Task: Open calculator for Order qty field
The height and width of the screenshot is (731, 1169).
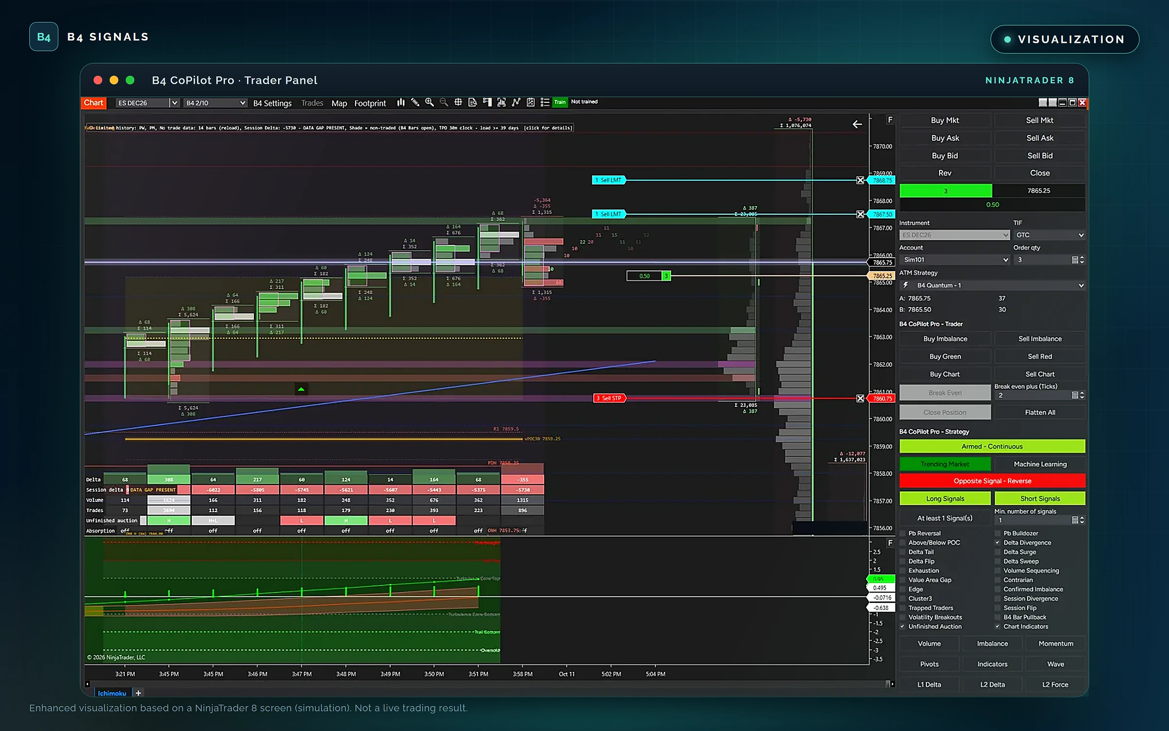Action: click(x=1075, y=260)
